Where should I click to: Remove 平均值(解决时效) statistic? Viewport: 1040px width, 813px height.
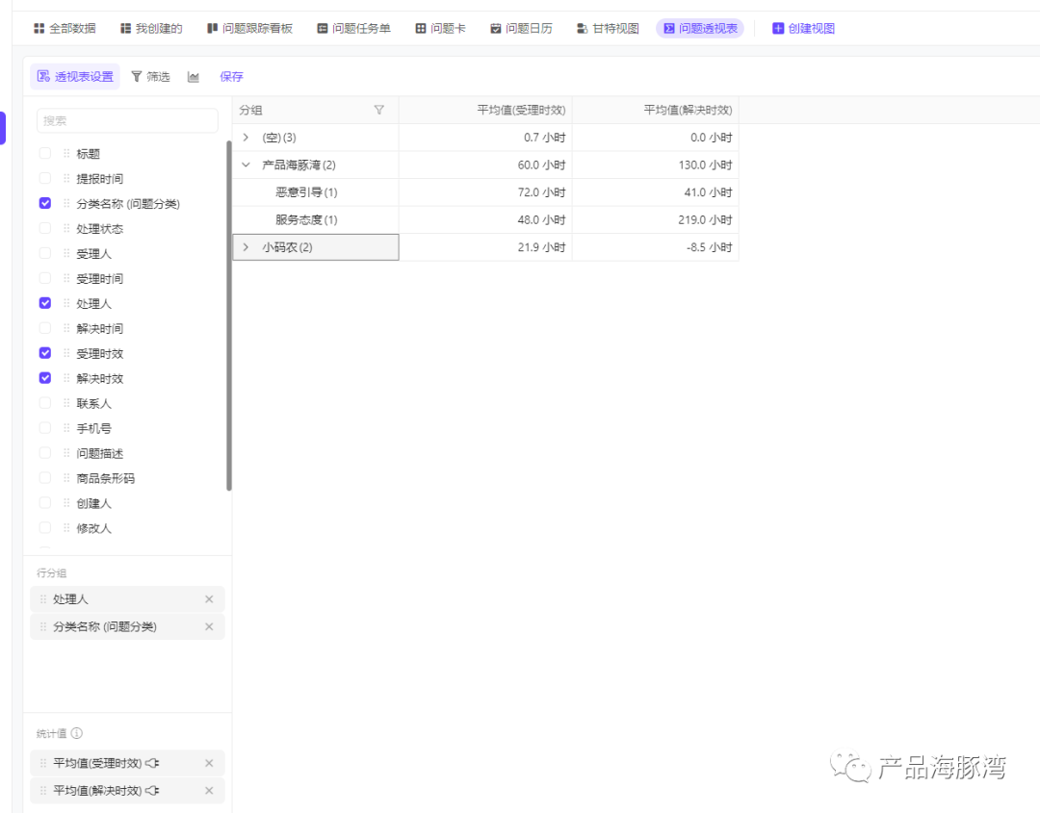click(x=209, y=791)
